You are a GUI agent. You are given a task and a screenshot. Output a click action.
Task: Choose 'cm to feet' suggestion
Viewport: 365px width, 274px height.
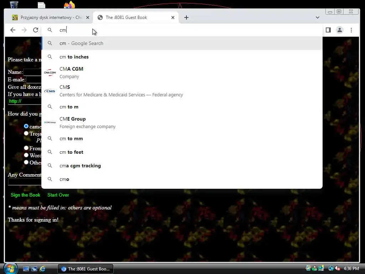point(182,152)
